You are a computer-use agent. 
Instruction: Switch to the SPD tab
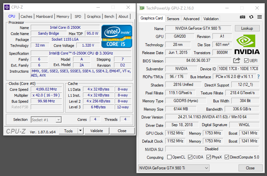point(78,17)
